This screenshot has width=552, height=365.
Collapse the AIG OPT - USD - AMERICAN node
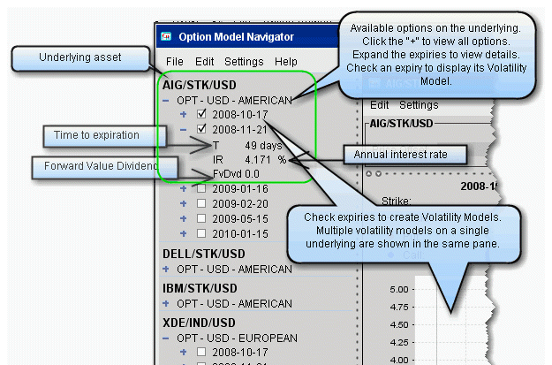168,100
